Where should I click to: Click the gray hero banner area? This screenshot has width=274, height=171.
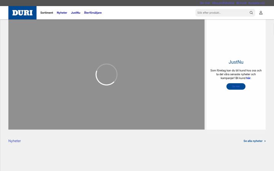[x=107, y=74]
